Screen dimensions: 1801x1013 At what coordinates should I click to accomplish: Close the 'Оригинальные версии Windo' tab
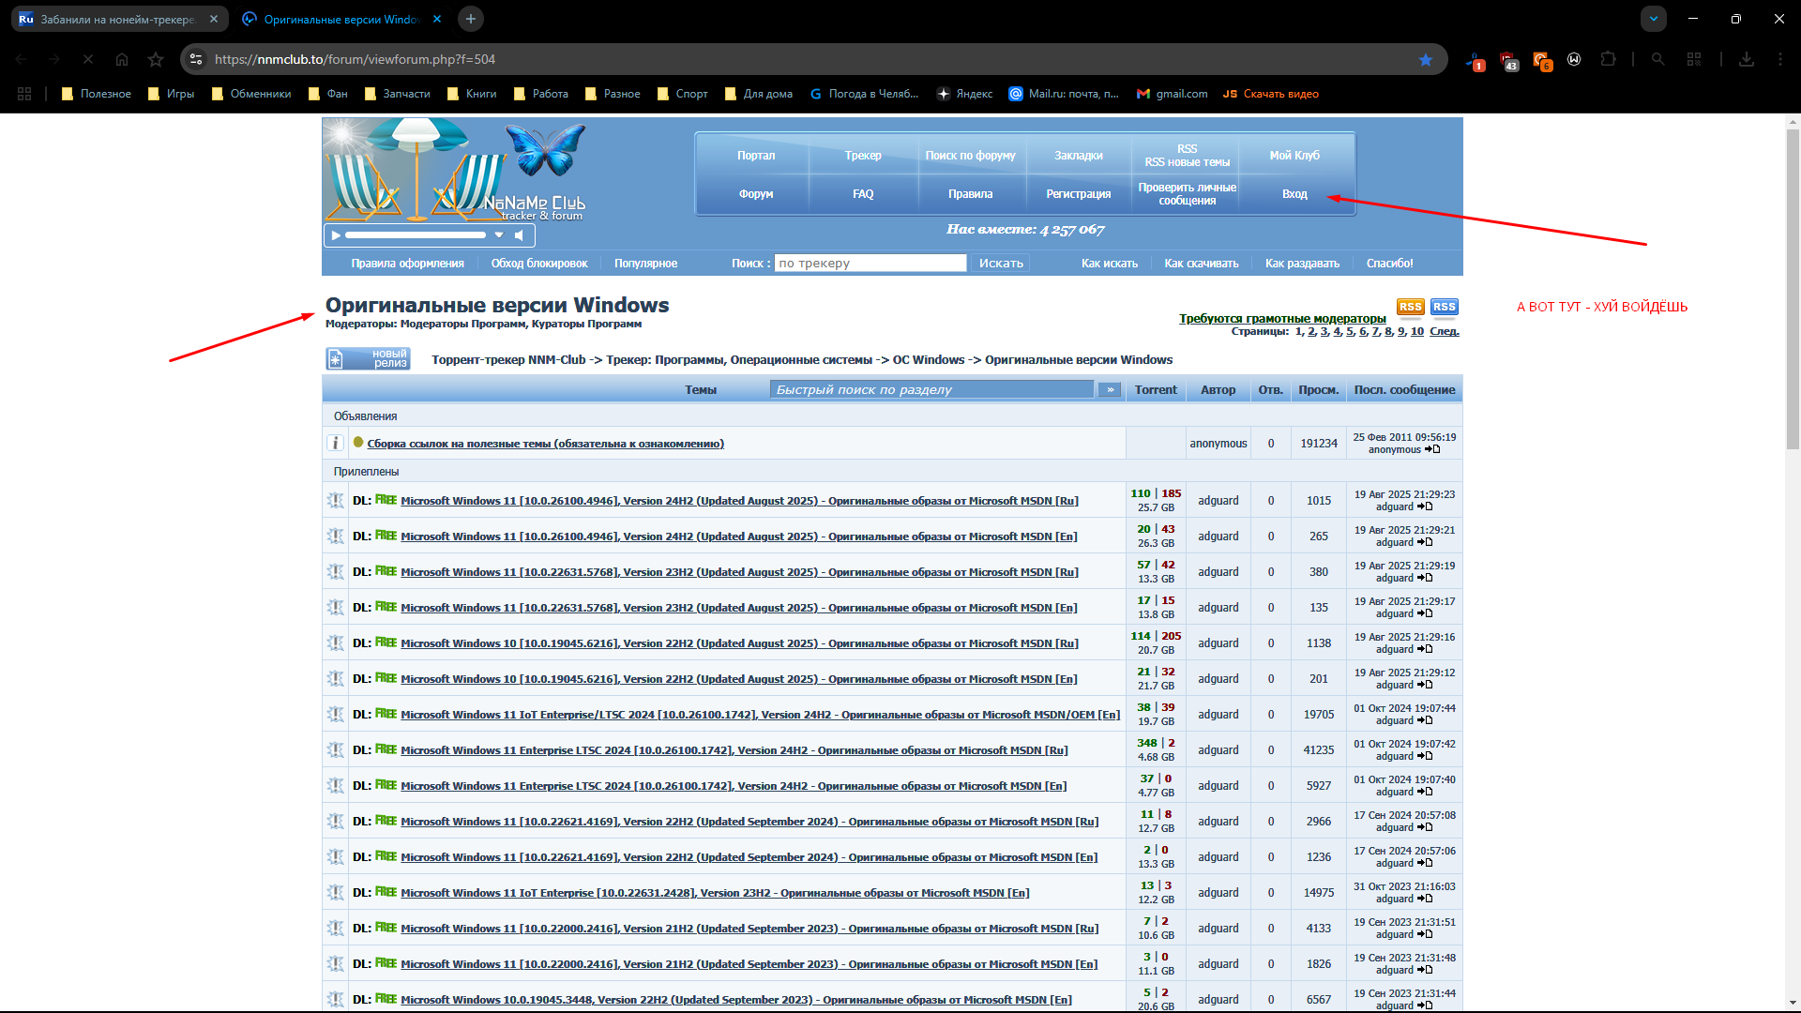[437, 19]
